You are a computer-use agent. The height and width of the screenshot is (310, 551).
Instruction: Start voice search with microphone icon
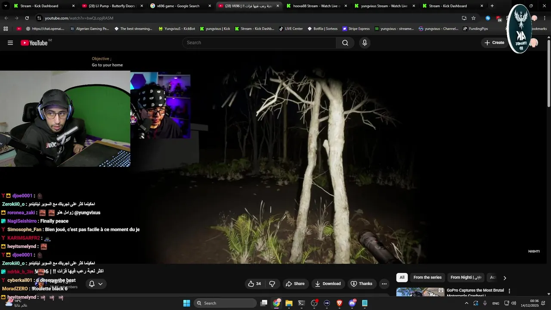pyautogui.click(x=365, y=43)
